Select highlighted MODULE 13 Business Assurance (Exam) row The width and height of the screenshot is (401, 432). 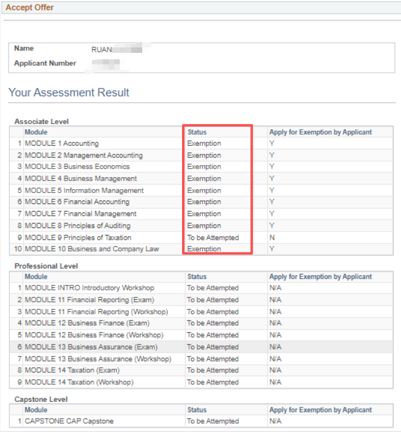91,347
